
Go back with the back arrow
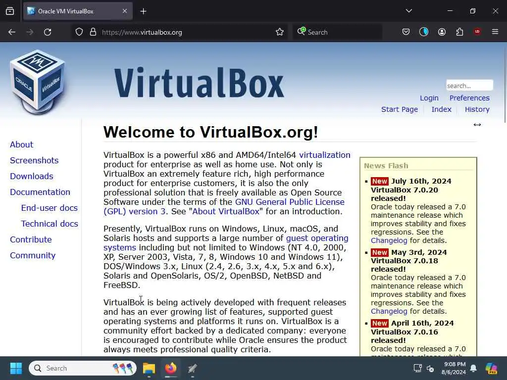(x=12, y=32)
